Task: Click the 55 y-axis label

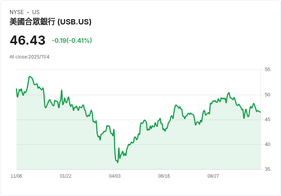Action: (267, 70)
